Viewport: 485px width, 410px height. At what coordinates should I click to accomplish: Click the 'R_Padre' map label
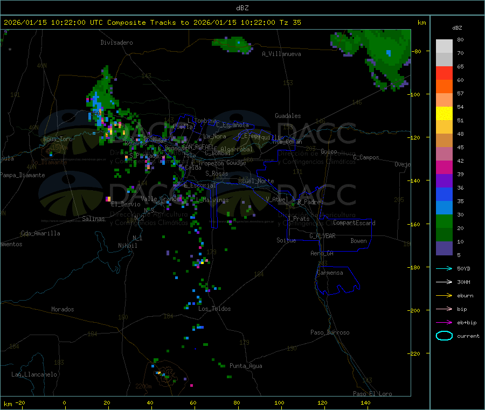pos(309,202)
